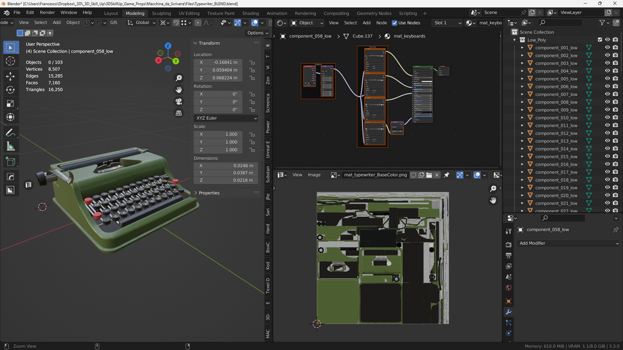623x350 pixels.
Task: Select the Move tool in the viewport toolbar
Action: tap(11, 76)
